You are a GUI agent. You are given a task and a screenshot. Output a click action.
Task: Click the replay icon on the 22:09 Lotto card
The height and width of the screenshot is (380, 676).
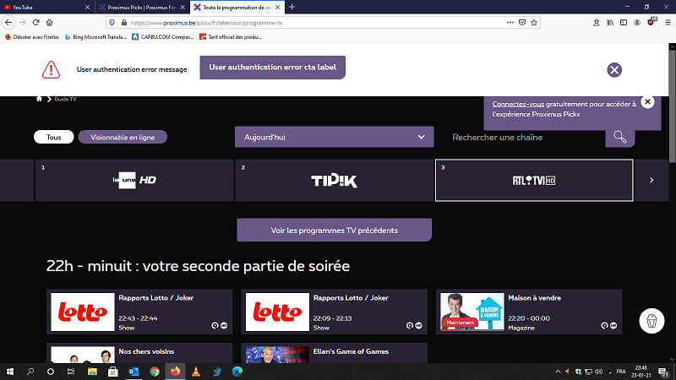410,325
